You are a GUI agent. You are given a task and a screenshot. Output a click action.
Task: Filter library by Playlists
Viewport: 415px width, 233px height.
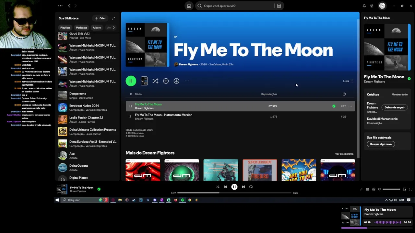[65, 28]
